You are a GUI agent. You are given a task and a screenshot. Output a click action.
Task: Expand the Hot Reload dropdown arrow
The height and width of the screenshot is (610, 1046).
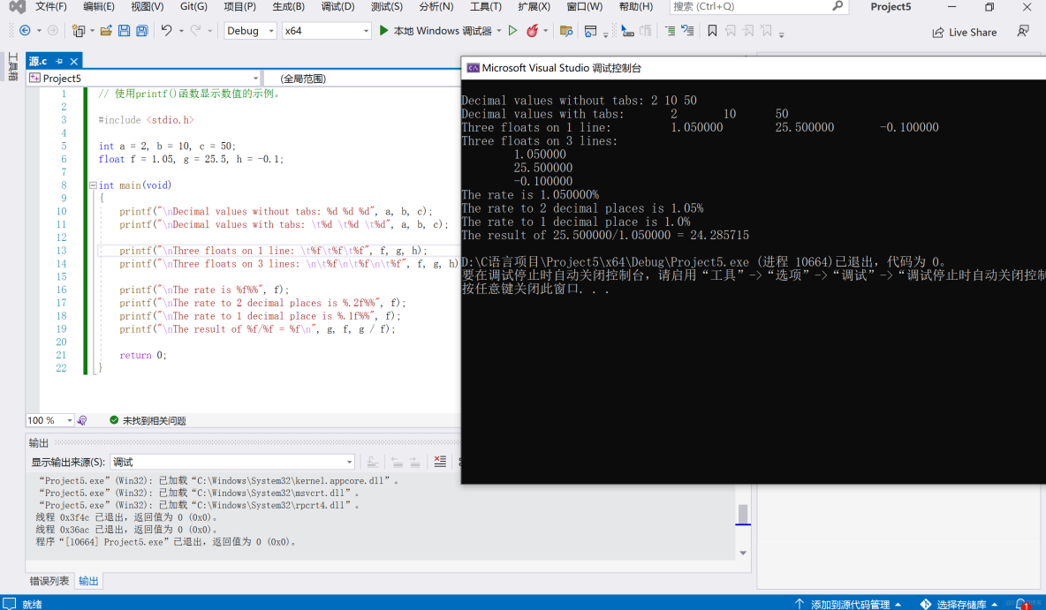pos(546,31)
